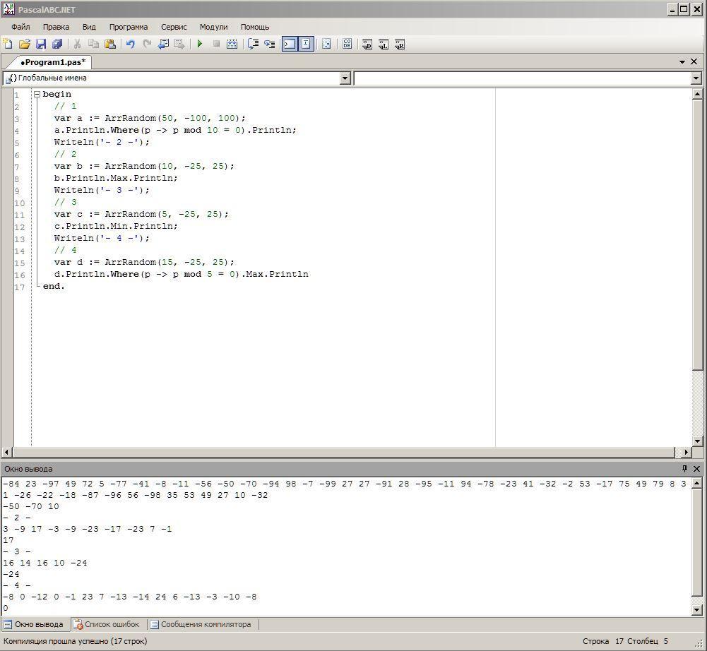The image size is (707, 651).
Task: Open the Сервис menu
Action: [174, 27]
